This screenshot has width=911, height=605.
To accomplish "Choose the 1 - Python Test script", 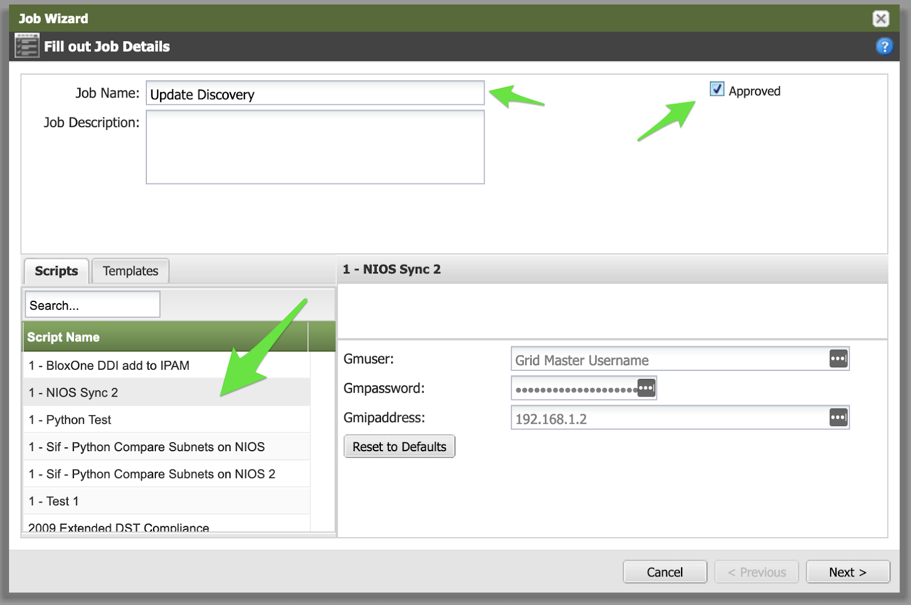I will 70,420.
